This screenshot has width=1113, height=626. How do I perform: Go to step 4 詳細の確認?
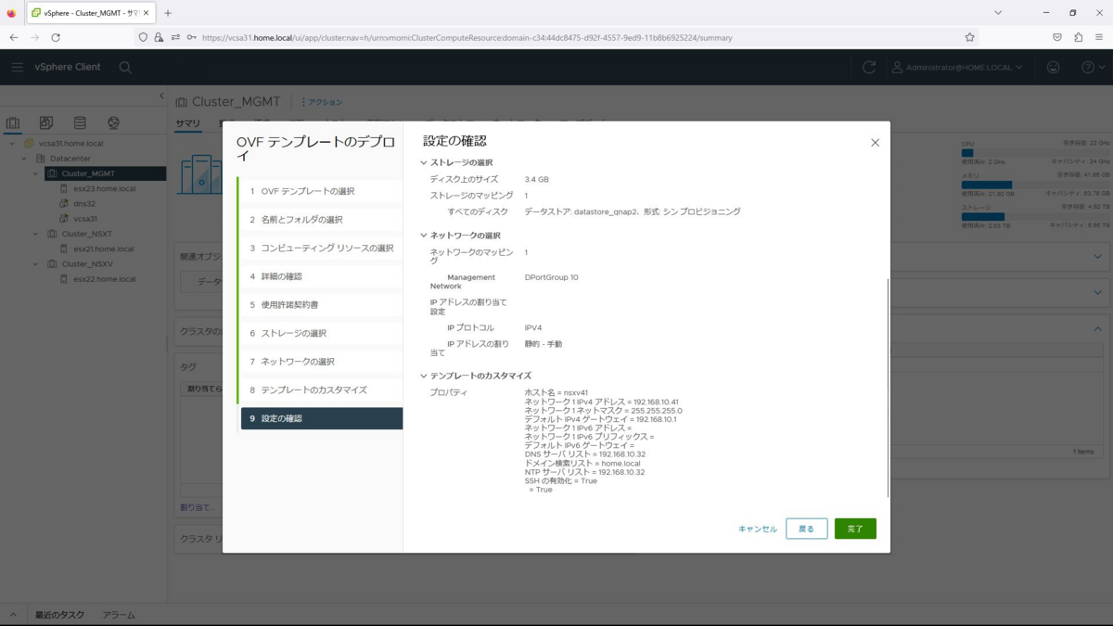pos(320,276)
